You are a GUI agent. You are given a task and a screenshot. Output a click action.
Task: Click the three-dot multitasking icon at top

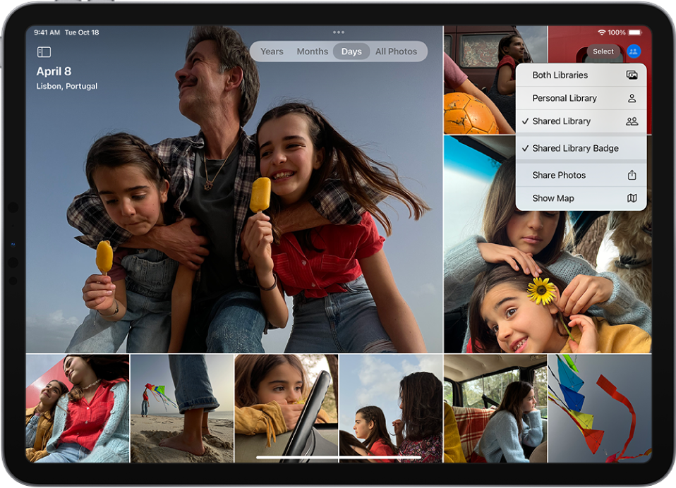339,32
